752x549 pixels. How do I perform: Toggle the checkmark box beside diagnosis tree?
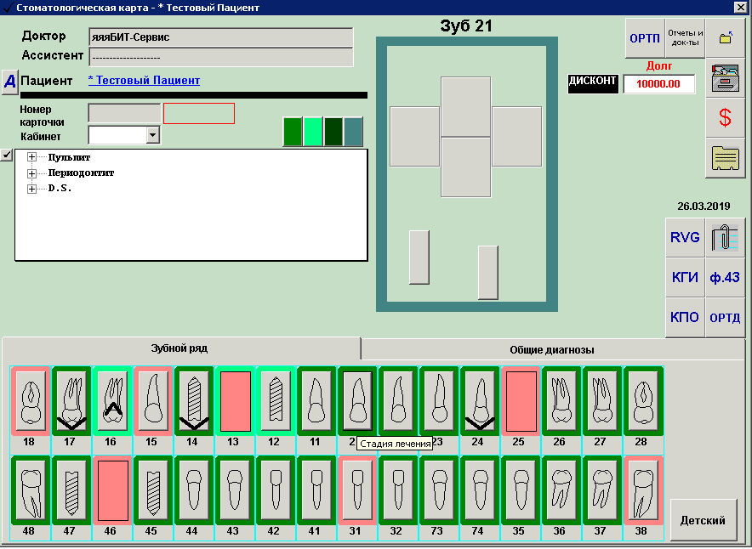click(7, 155)
